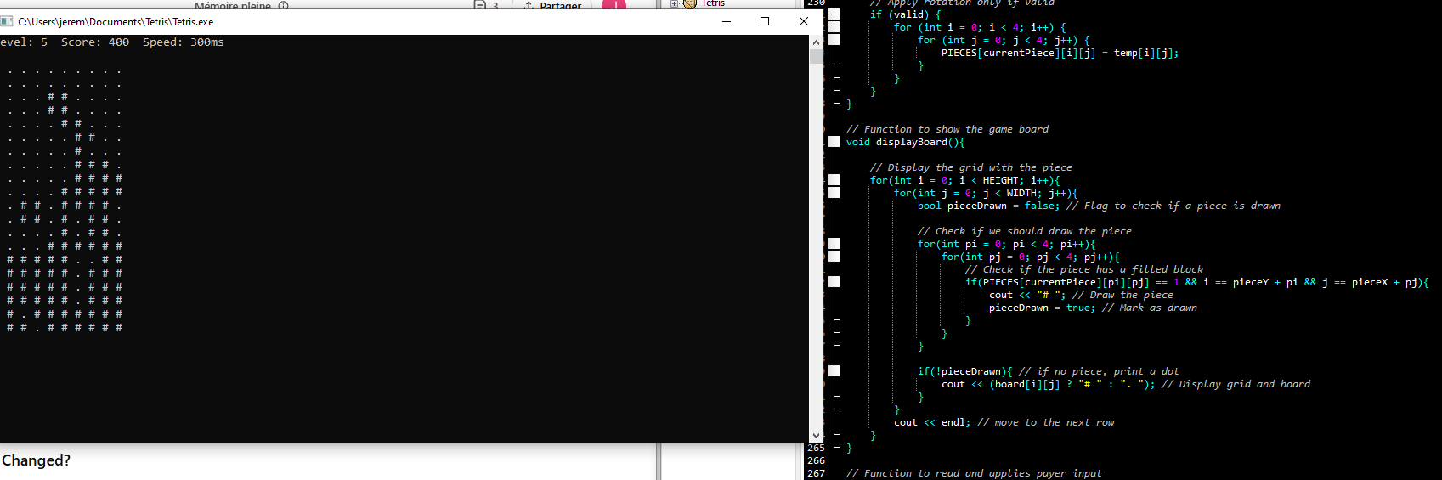Fold the 'for pi < 4' loop block
The image size is (1442, 480).
point(834,244)
